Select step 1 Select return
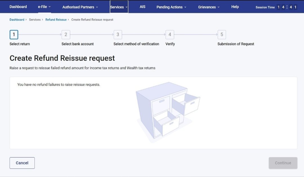 point(14,35)
